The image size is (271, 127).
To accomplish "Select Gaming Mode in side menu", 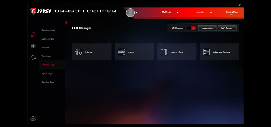I will (x=48, y=30).
